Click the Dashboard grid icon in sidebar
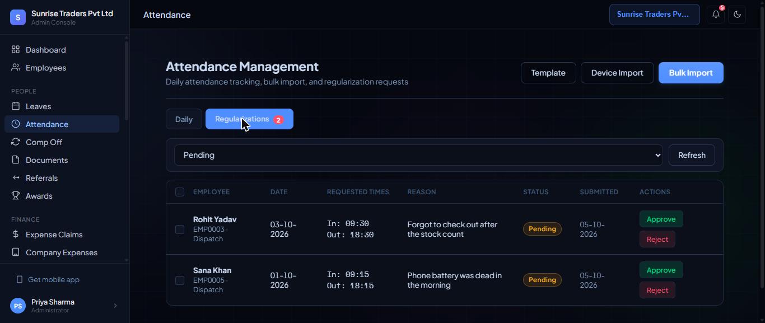 [16, 50]
